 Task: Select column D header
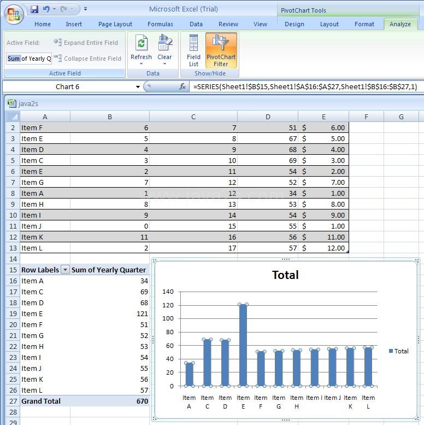268,117
